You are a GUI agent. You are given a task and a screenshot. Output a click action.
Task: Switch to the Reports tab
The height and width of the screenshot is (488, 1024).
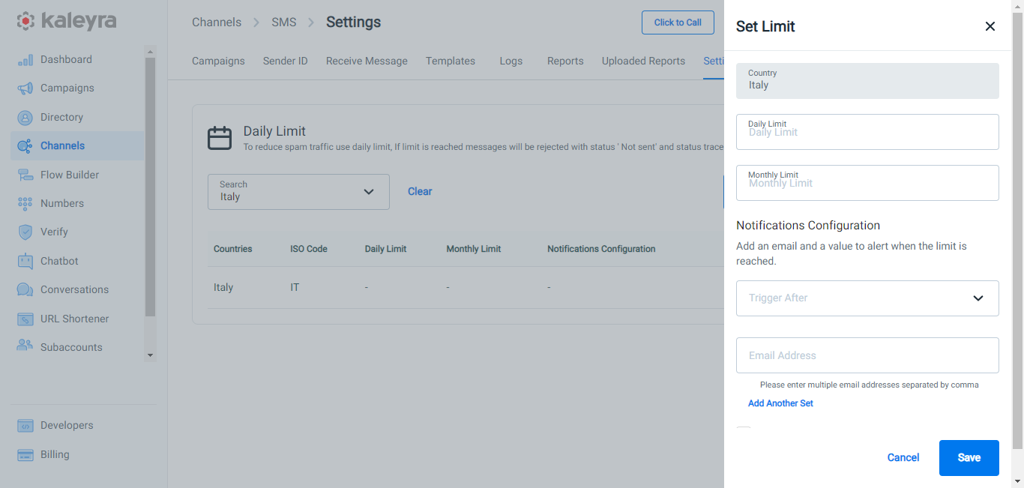point(565,61)
